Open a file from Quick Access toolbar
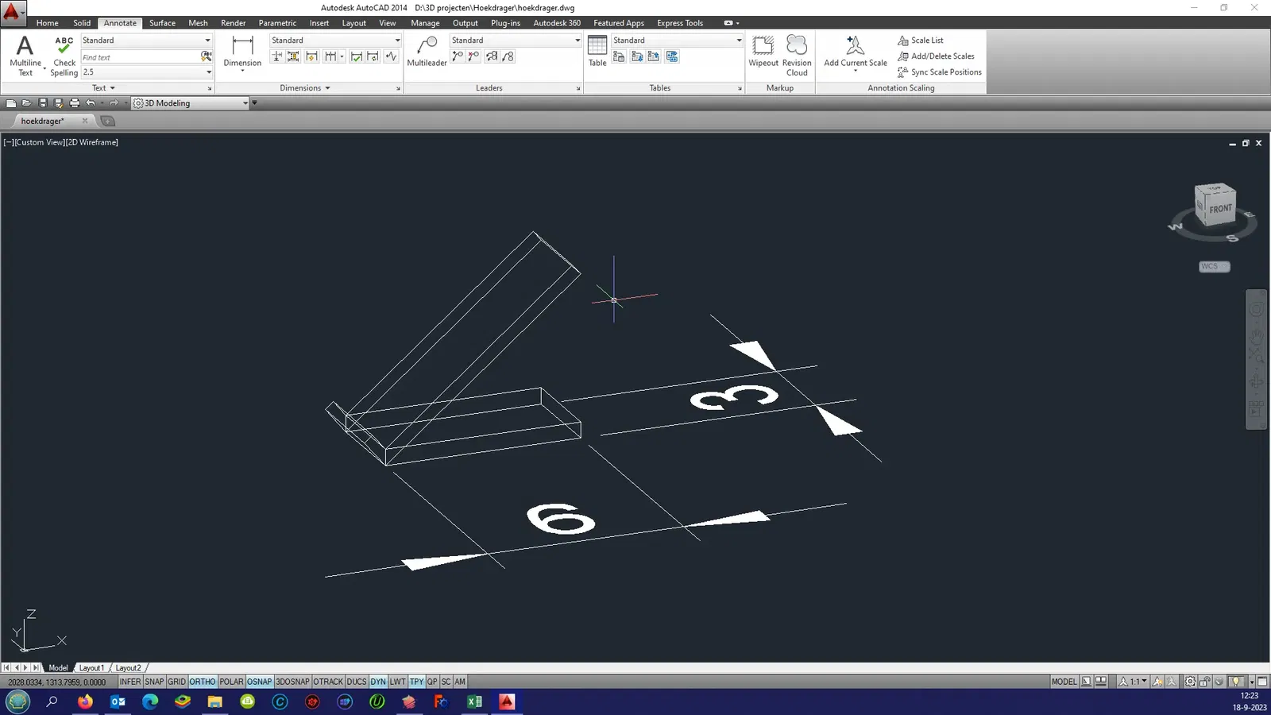Viewport: 1271px width, 715px height. point(27,103)
